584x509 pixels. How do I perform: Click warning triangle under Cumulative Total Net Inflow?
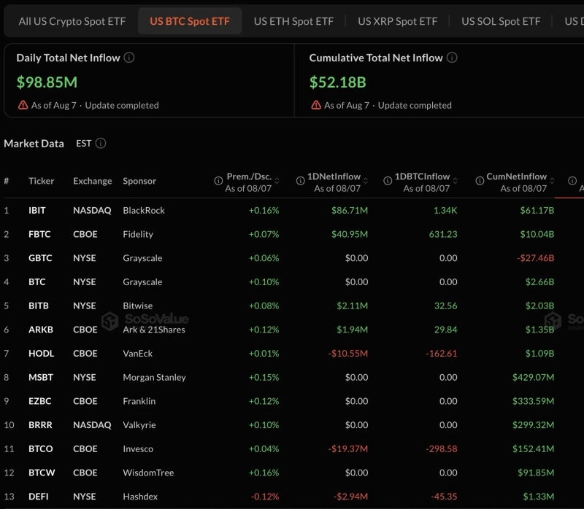tap(316, 105)
